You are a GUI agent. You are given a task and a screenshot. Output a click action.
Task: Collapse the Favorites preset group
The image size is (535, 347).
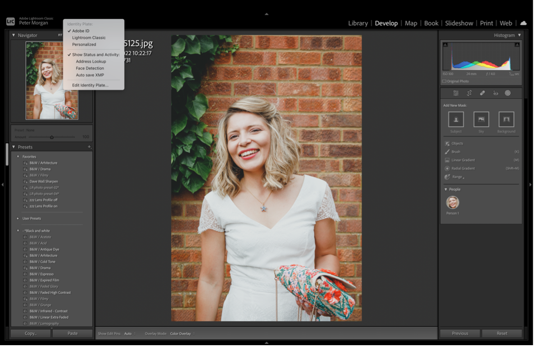[18, 157]
